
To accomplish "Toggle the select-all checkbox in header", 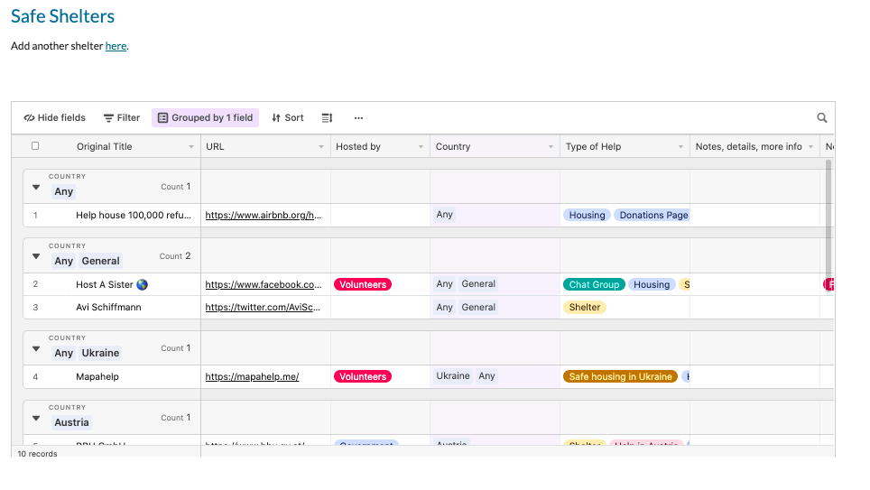I will click(x=35, y=146).
